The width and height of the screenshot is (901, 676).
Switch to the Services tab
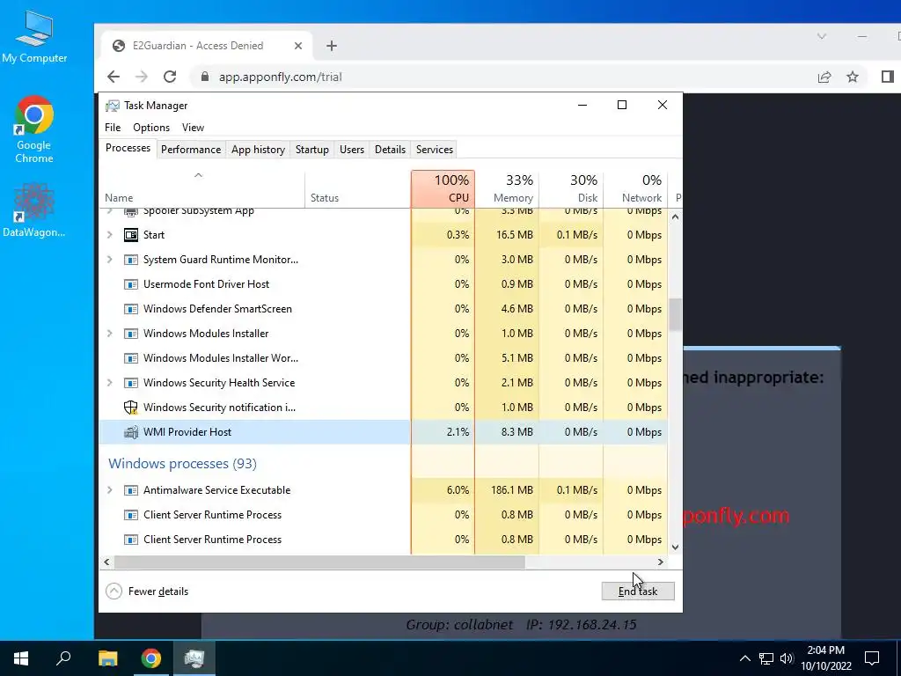(435, 150)
